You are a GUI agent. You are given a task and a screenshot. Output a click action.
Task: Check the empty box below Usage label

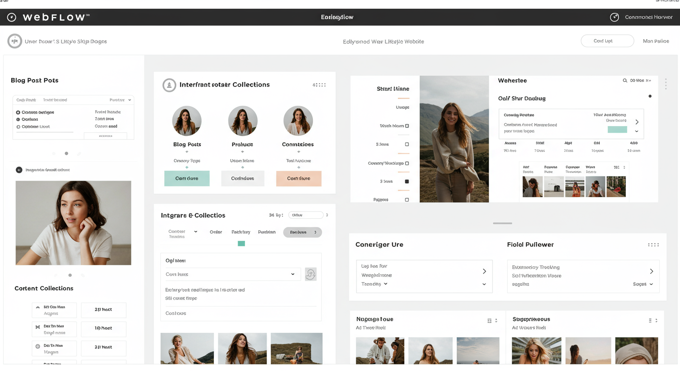[407, 126]
